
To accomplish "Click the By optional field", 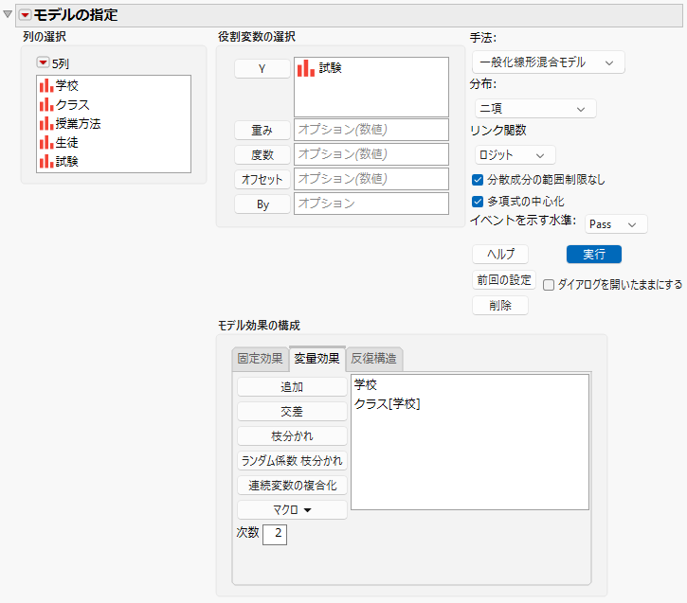I will pos(371,203).
